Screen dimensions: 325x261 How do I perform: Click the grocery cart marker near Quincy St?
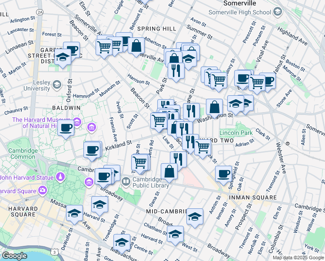(219, 81)
